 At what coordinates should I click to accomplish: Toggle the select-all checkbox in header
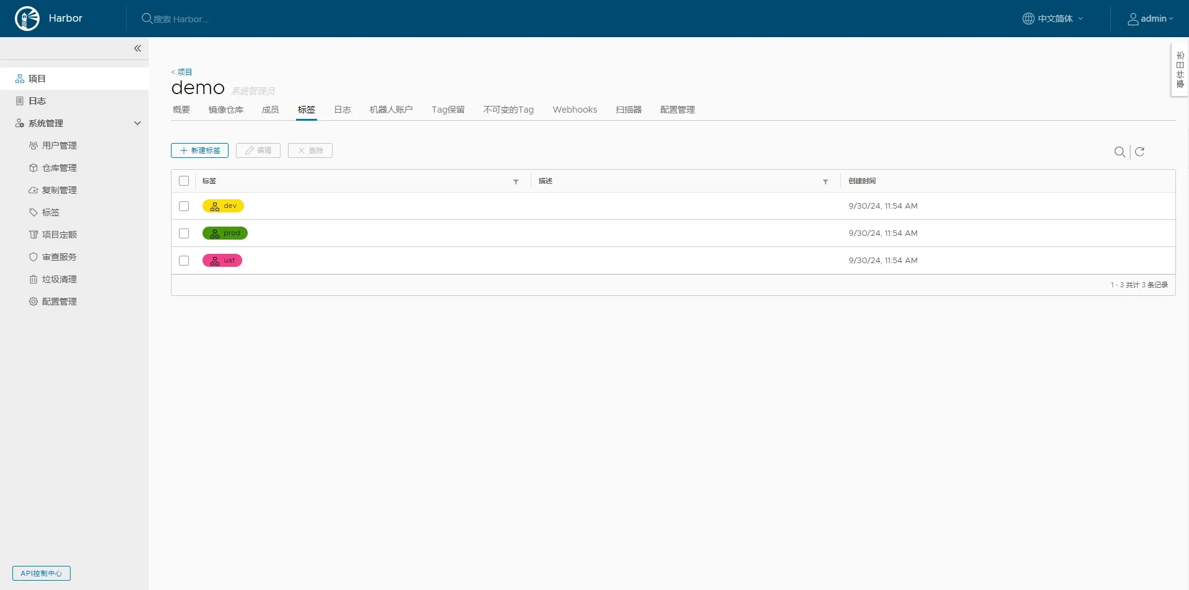click(184, 181)
